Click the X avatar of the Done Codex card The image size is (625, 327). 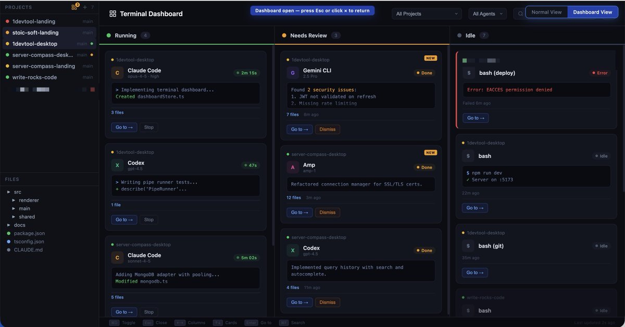tap(293, 250)
